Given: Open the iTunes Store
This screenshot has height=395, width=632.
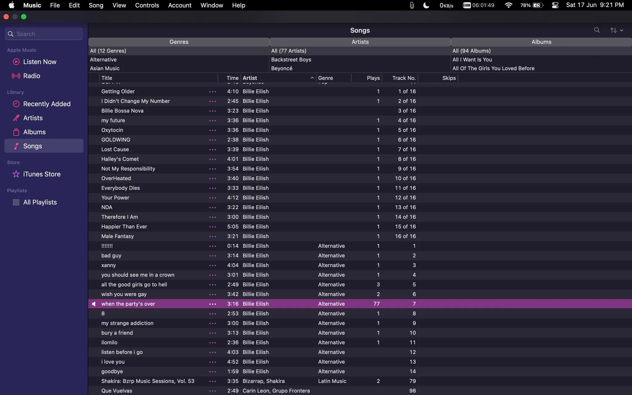Looking at the screenshot, I should [x=44, y=174].
